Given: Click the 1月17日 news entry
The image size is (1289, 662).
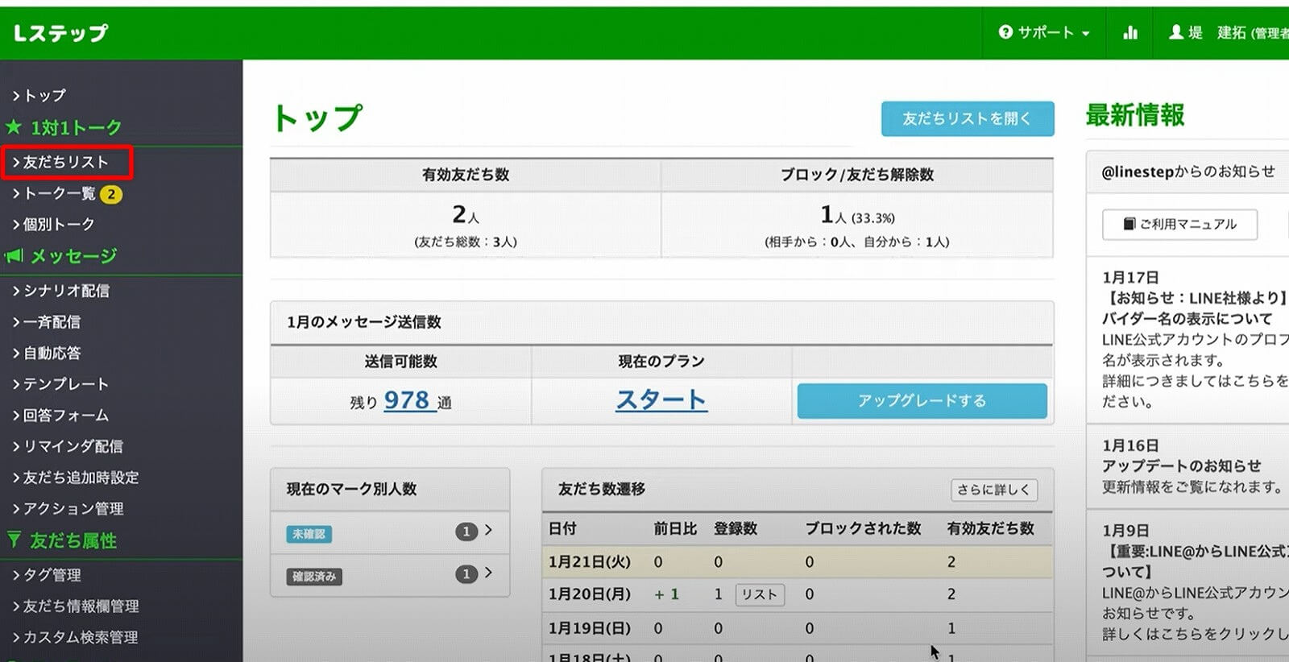Looking at the screenshot, I should pos(1196,338).
